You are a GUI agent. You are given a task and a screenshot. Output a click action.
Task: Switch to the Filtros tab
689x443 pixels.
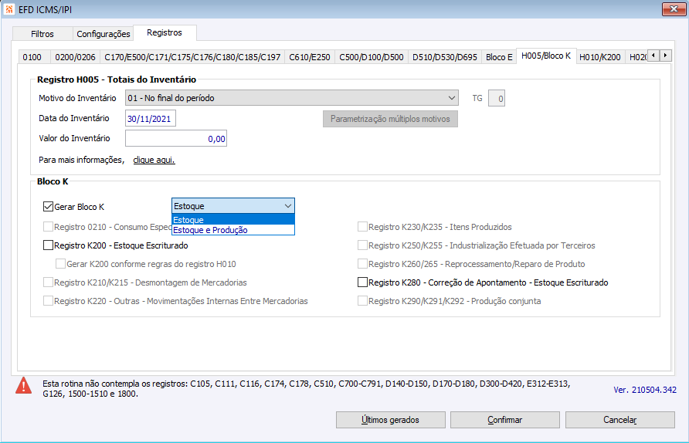coord(42,34)
